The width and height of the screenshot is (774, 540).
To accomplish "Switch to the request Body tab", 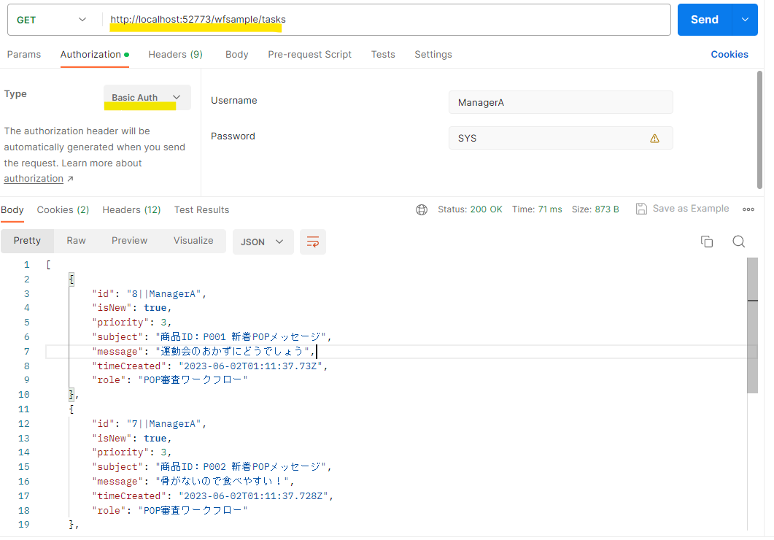I will (237, 54).
